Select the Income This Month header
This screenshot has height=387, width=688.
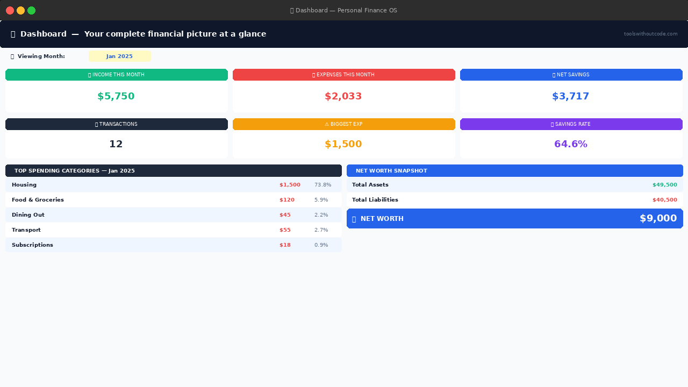coord(117,75)
